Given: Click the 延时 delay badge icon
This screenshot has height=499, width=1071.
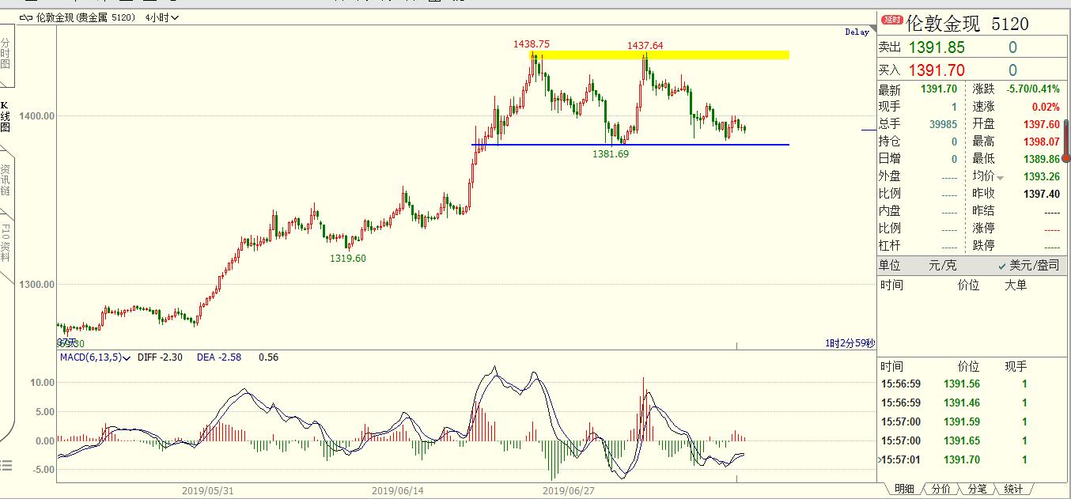Looking at the screenshot, I should (x=891, y=21).
